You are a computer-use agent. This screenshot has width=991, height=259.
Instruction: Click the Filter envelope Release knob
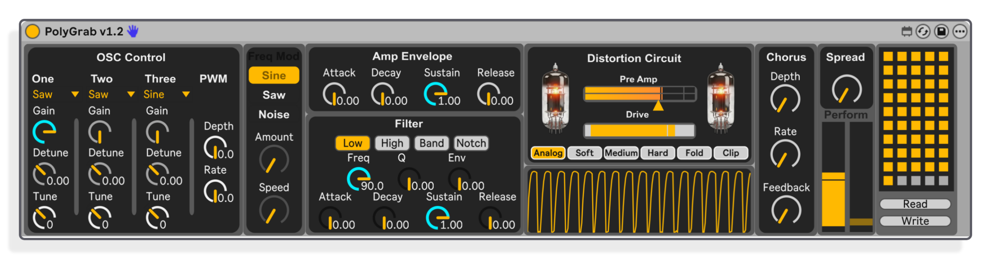point(490,218)
